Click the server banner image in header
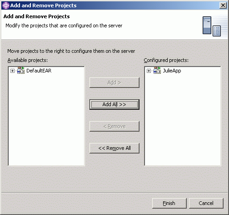The height and width of the screenshot is (215, 229). 212,26
